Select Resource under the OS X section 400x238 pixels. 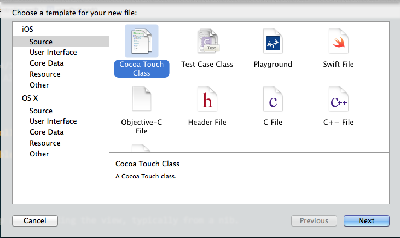tap(45, 143)
